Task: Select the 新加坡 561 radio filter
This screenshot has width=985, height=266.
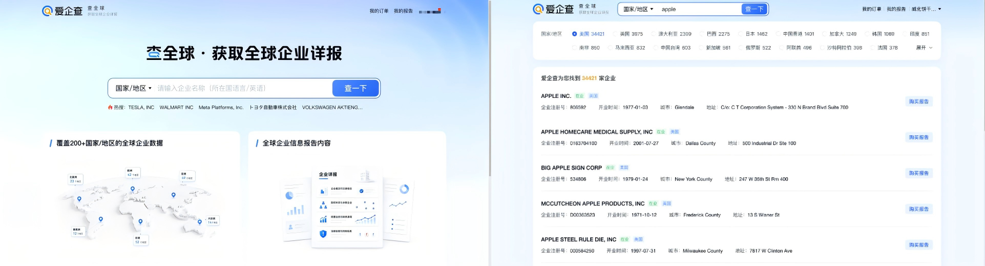Action: 715,48
